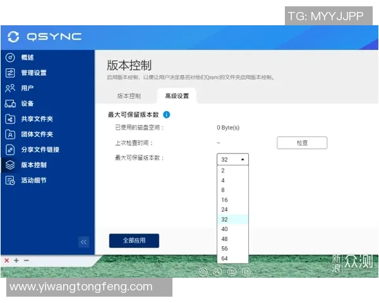This screenshot has height=303, width=379.
Task: Pick 16 in the version count dropdown
Action: point(224,199)
